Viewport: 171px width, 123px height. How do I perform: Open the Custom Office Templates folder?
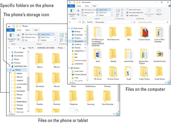click(x=159, y=35)
